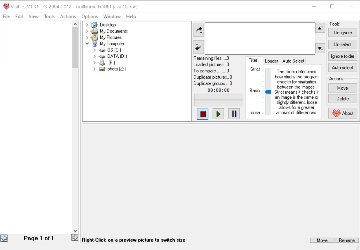The width and height of the screenshot is (360, 250).
Task: Expand the photo (Z:) drive node
Action: click(x=95, y=69)
